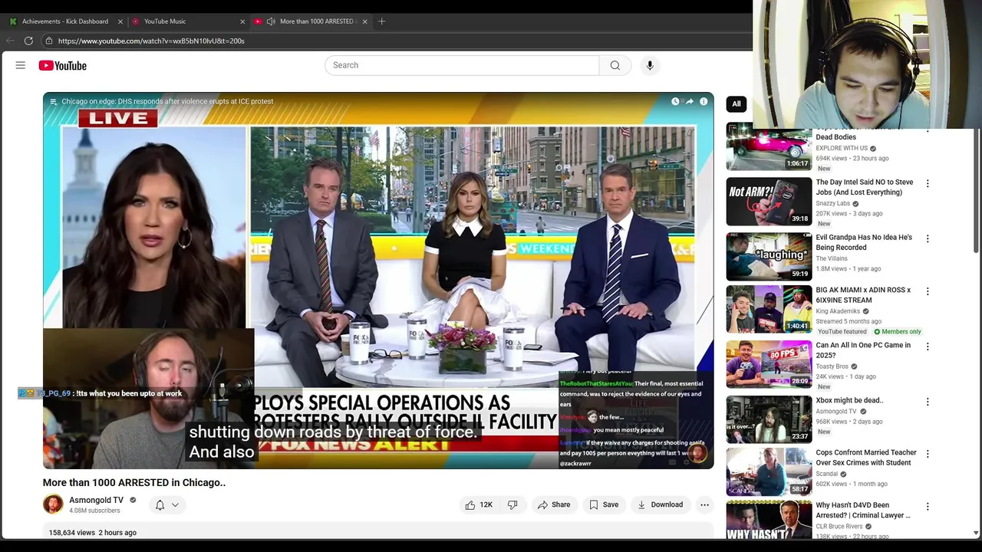Screen dimensions: 982x552
Task: Close the 'More than 1000 ARRESTED' tab
Action: 364,21
